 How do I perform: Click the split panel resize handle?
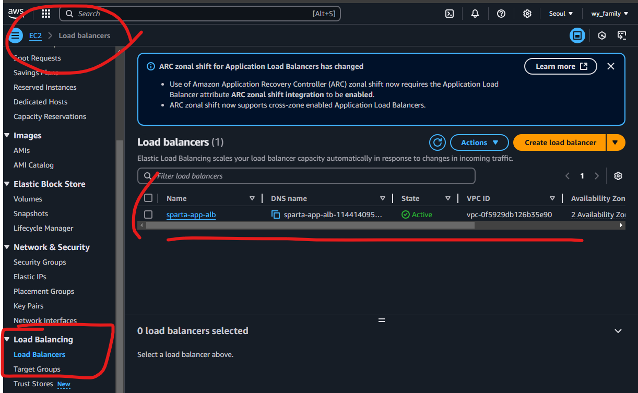point(381,320)
